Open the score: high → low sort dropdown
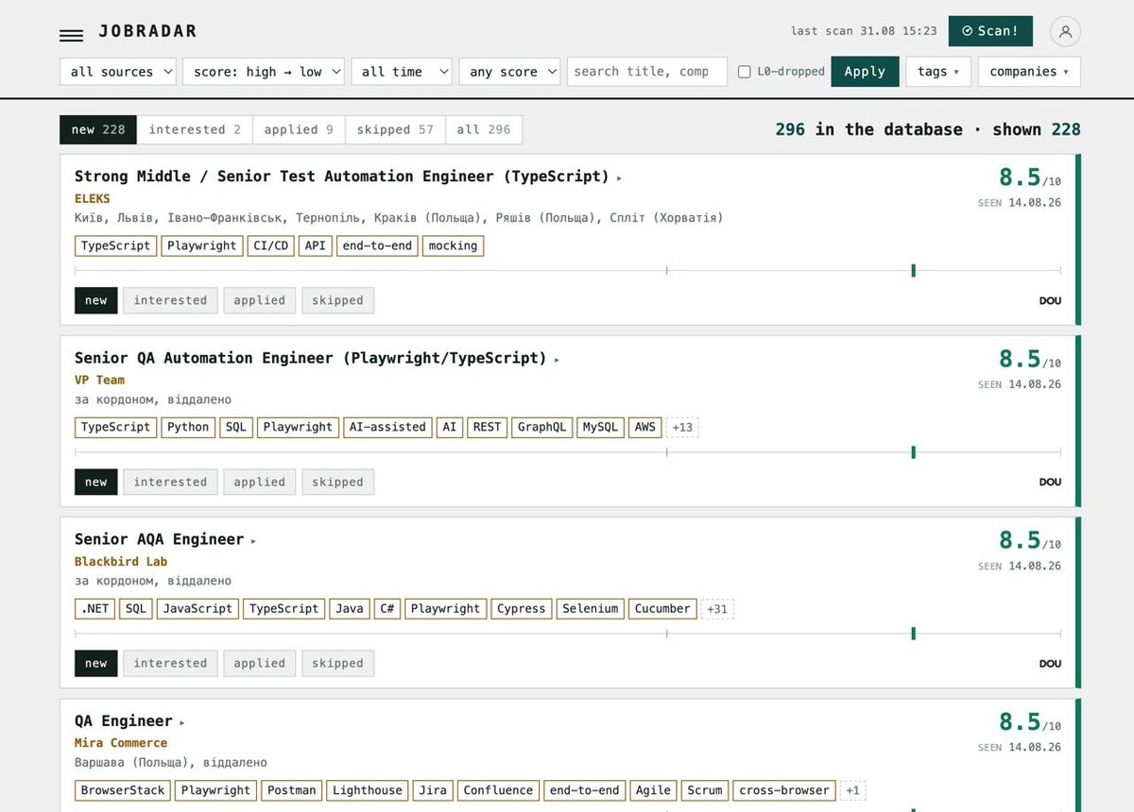The width and height of the screenshot is (1134, 812). 264,72
